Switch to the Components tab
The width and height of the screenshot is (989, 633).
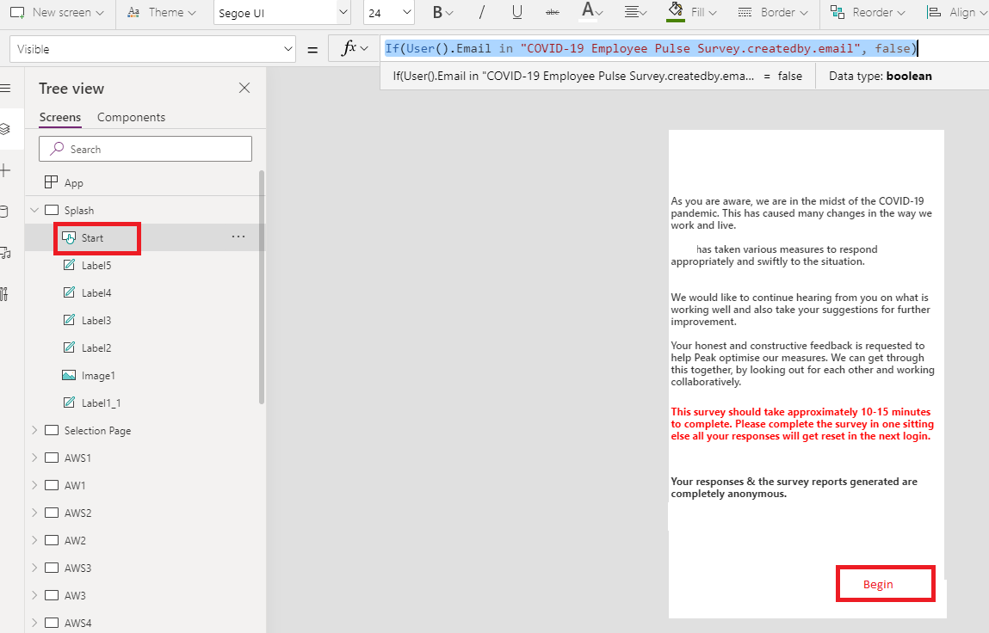[x=131, y=117]
